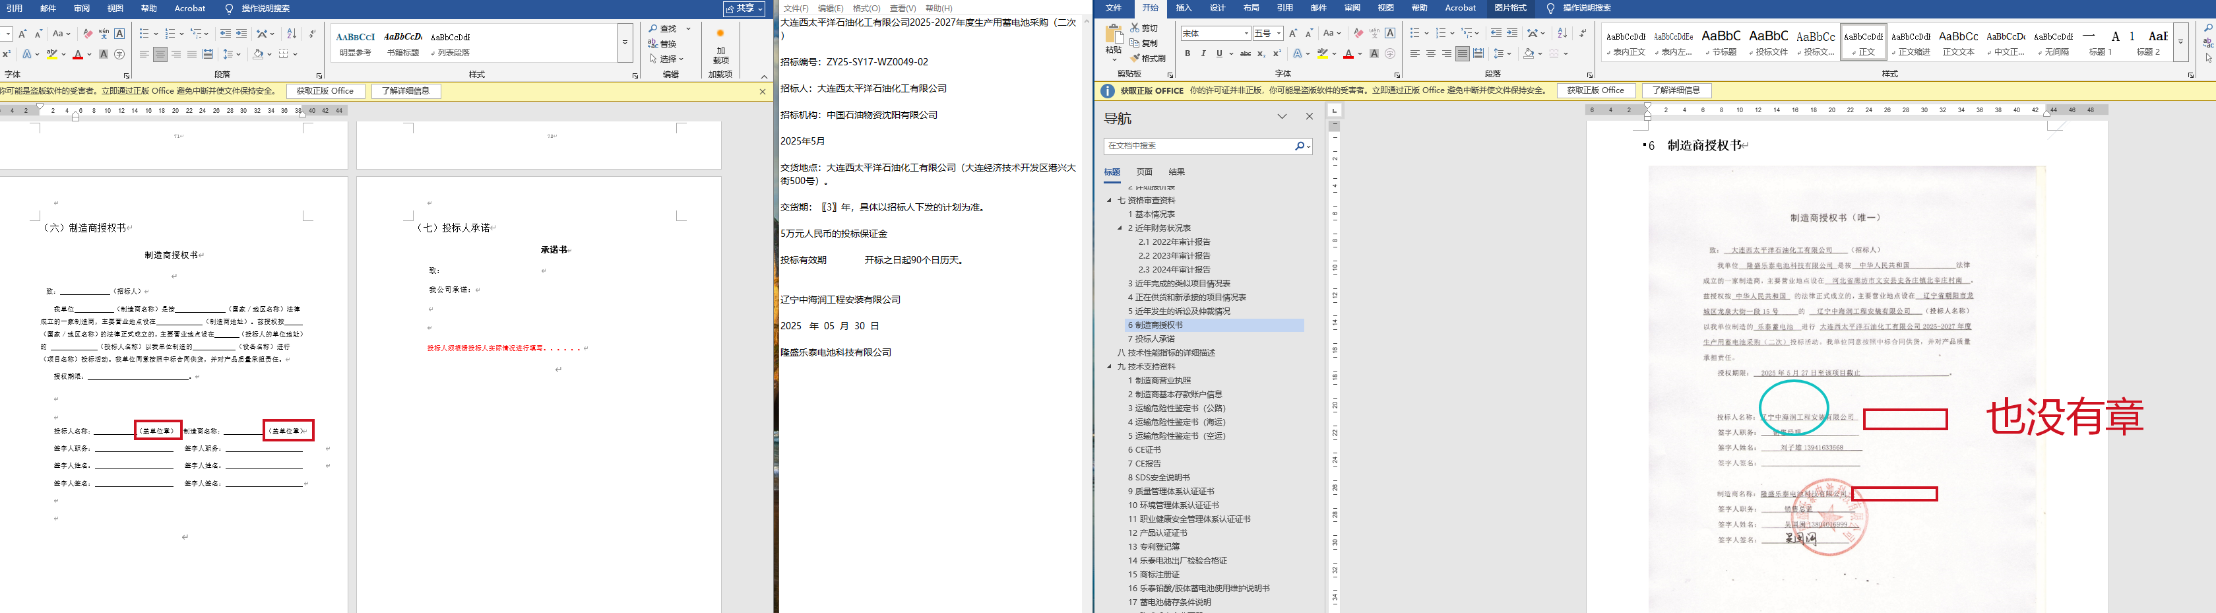Open 布局 tab in right Word window
Viewport: 2216px width, 613px height.
(1251, 8)
